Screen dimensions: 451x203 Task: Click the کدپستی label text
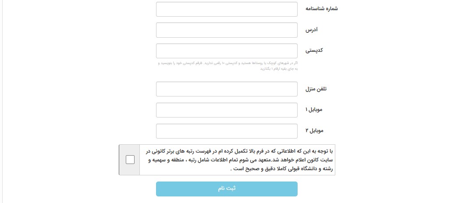point(314,50)
